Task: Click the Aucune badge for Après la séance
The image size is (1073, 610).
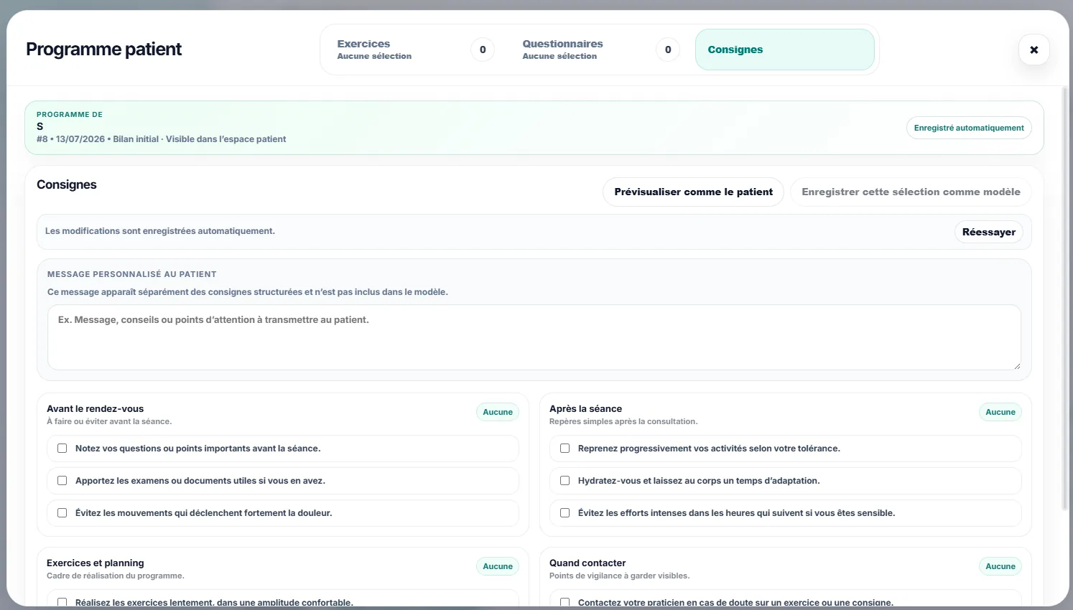Action: (1000, 412)
